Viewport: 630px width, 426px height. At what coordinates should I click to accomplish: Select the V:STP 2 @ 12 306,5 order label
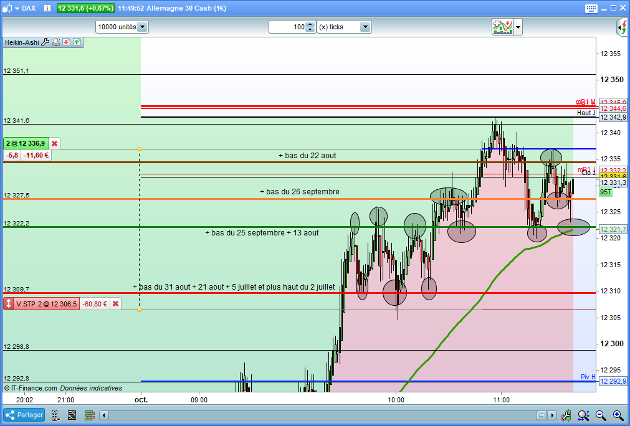(x=46, y=304)
